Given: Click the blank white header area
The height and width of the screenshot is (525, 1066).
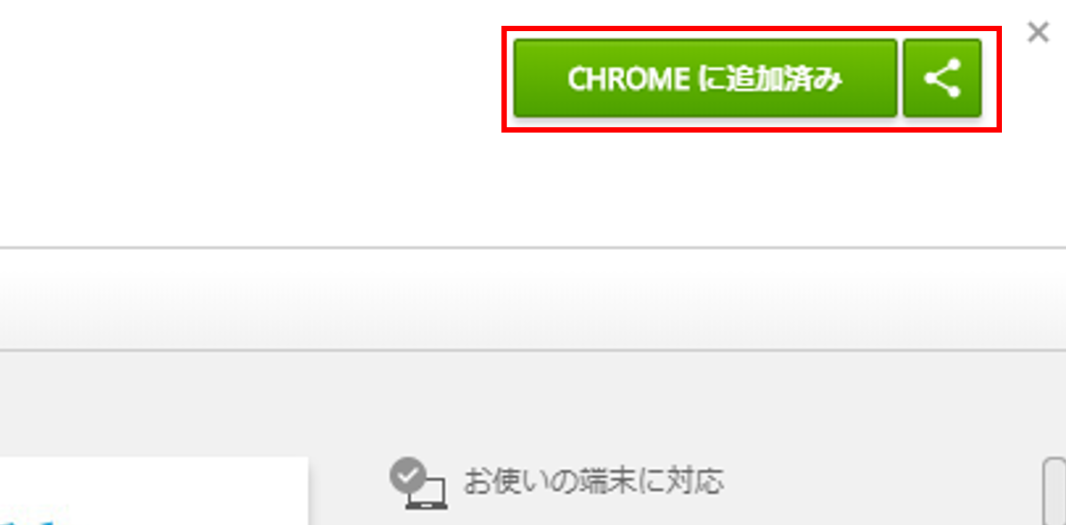Looking at the screenshot, I should (x=251, y=122).
